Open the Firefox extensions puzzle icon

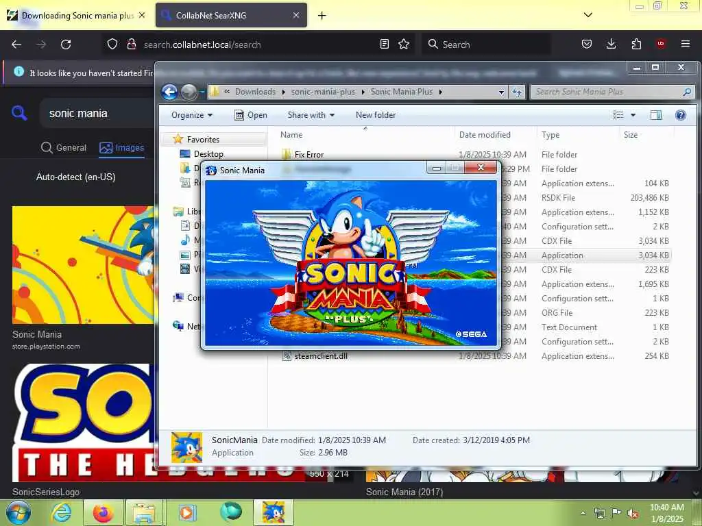[636, 44]
